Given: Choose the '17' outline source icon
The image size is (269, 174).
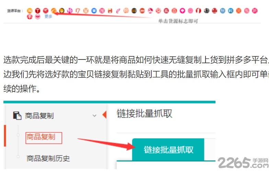Looking at the screenshot, I should (x=78, y=11).
